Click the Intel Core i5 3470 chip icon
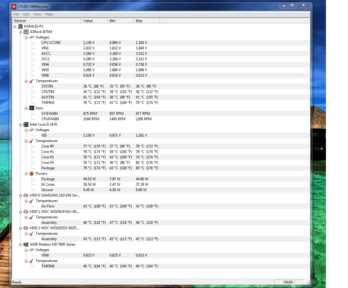The image size is (348, 288). tap(26, 124)
